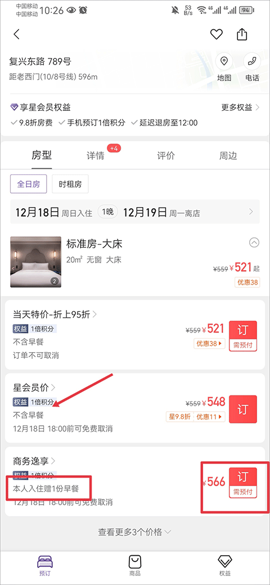Expand 查看更多3个价格 list
The width and height of the screenshot is (270, 585).
[x=134, y=532]
